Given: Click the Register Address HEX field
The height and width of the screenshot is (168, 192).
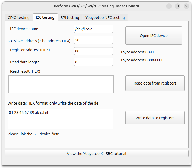Looking at the screenshot, I should coord(93,51).
